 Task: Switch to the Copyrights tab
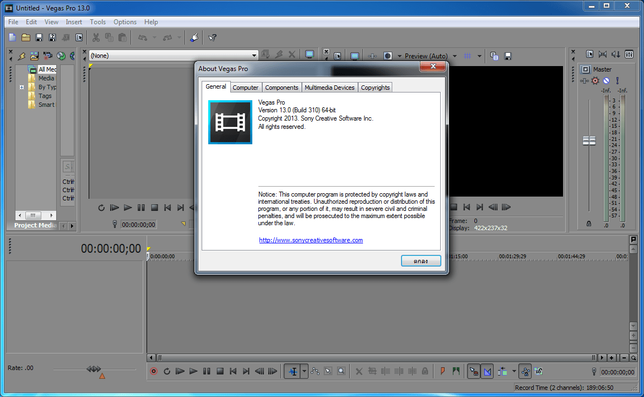point(375,88)
